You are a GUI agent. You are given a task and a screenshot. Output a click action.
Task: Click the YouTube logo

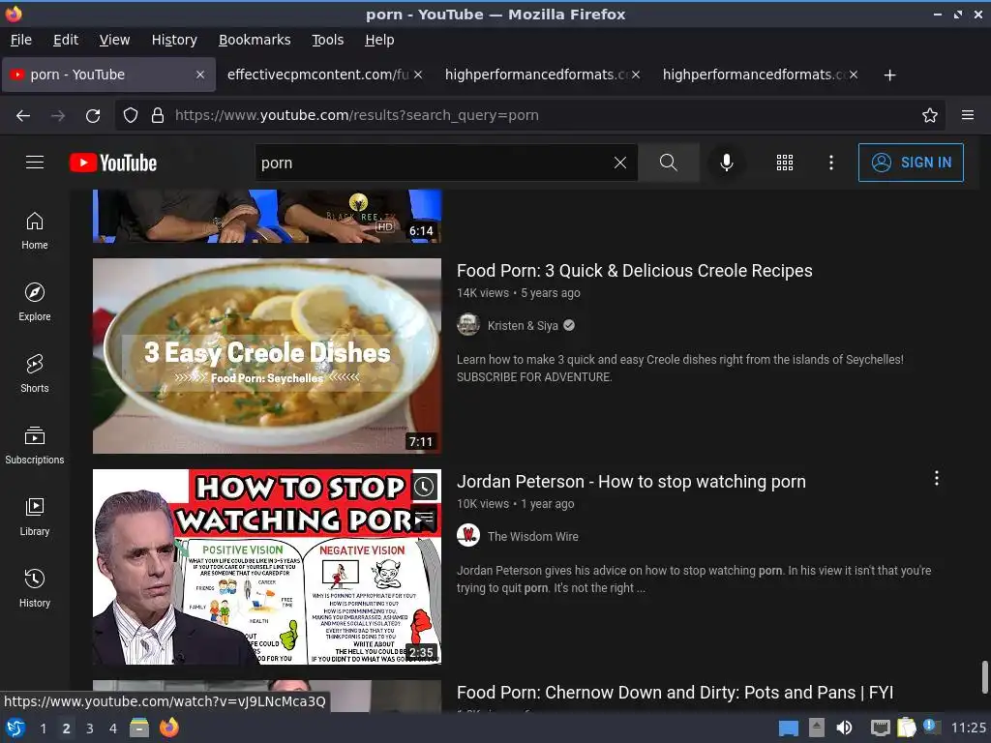tap(113, 163)
